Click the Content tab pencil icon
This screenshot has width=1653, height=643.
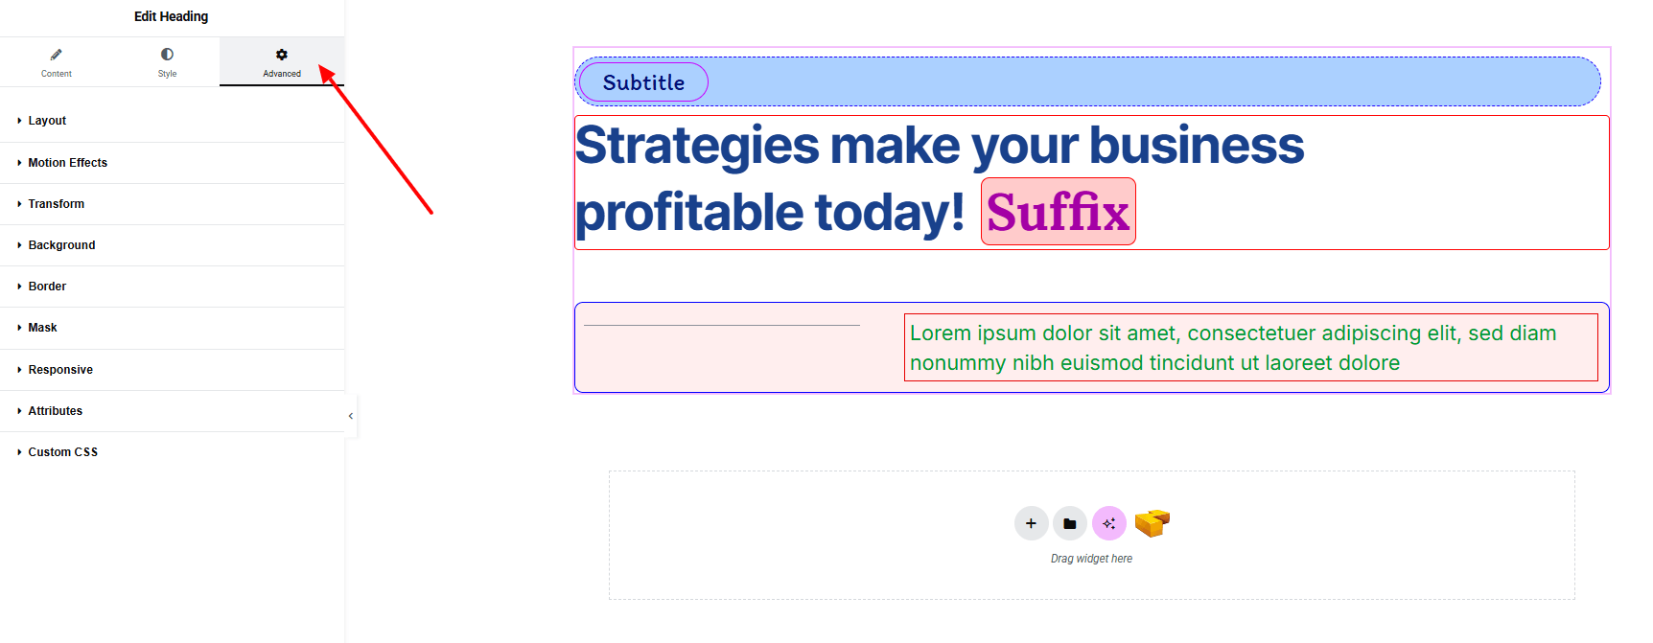pos(56,55)
